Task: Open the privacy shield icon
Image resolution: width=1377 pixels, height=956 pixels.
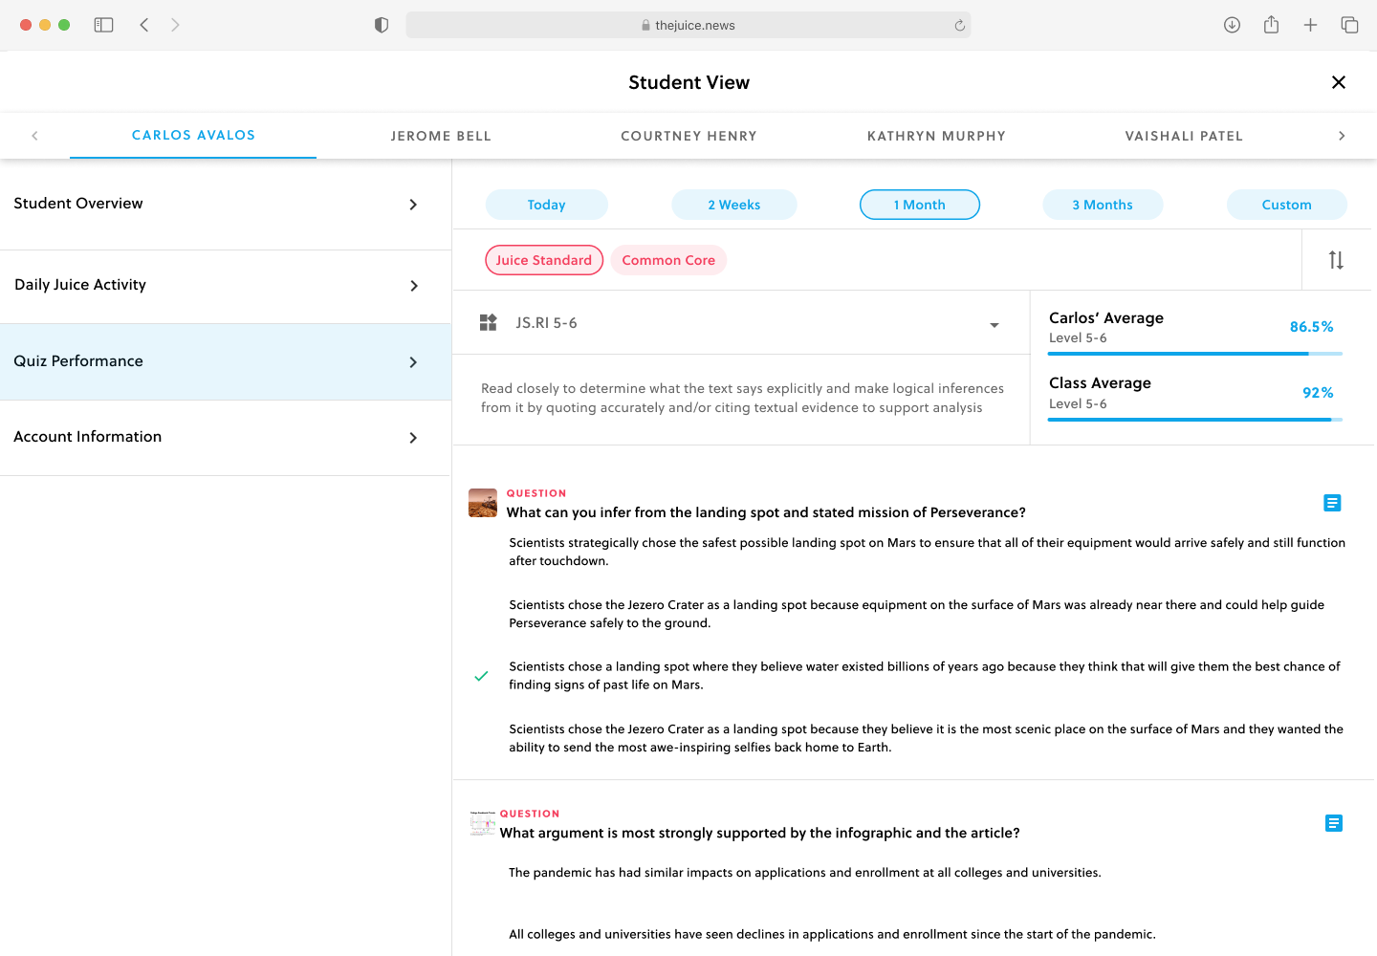Action: point(382,25)
